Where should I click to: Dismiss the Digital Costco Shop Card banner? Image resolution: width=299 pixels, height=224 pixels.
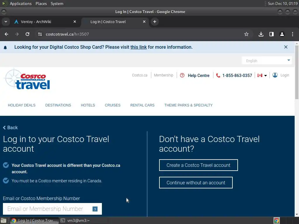pyautogui.click(x=286, y=47)
